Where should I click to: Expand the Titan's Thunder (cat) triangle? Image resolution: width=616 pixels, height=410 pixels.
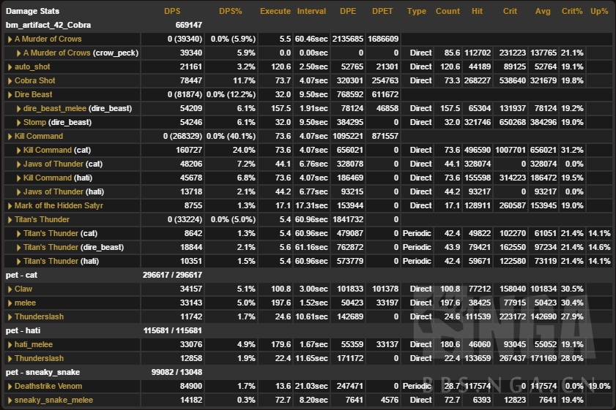[x=18, y=234]
